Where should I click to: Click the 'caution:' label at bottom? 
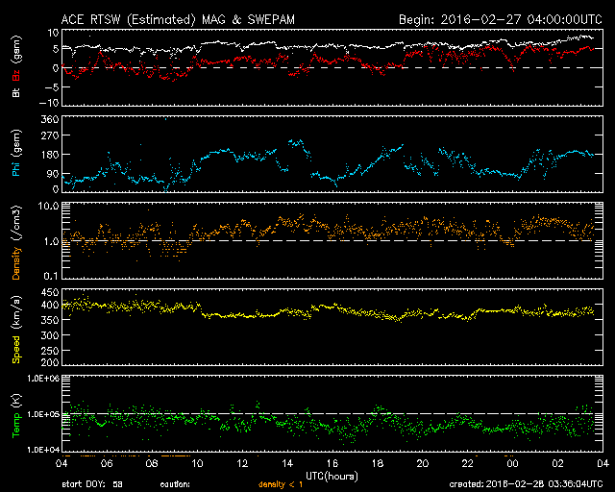pyautogui.click(x=175, y=484)
